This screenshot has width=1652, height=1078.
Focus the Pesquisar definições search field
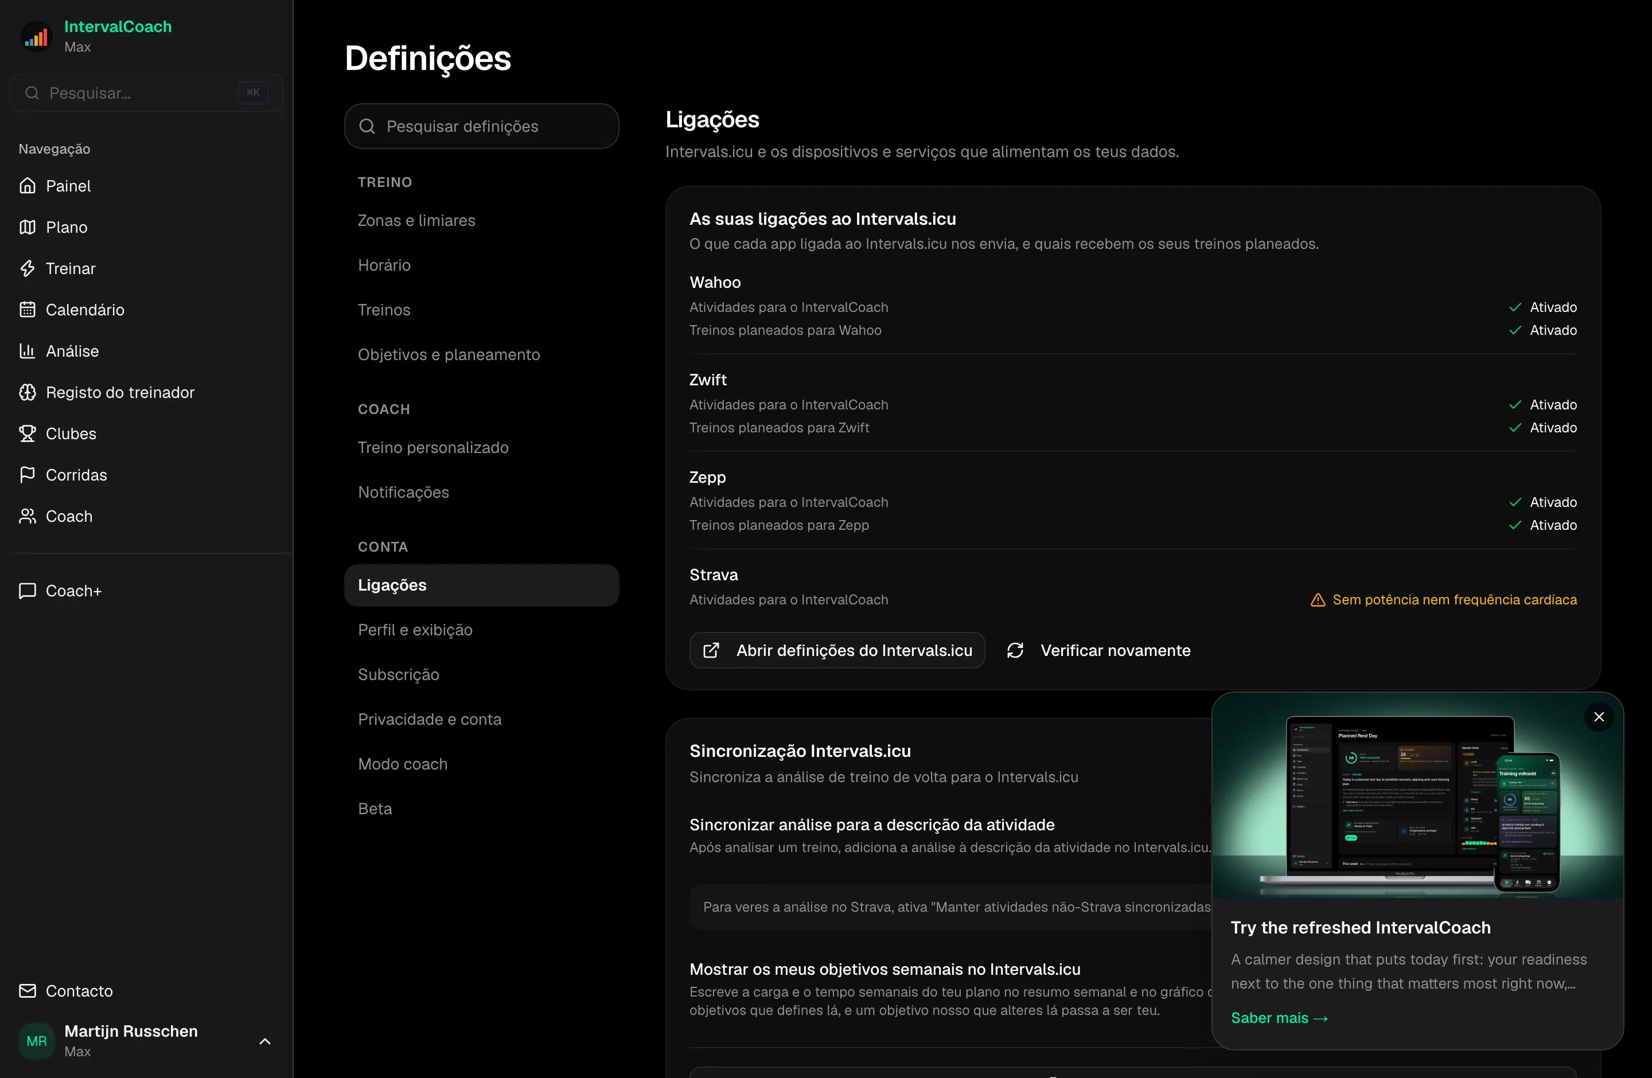coord(482,126)
